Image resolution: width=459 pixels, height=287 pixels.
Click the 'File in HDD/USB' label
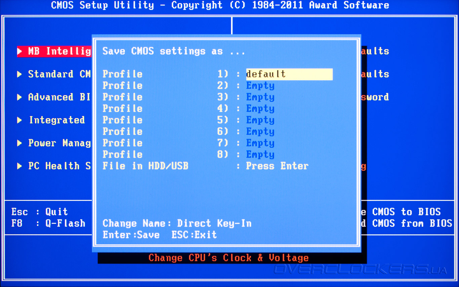pos(145,166)
